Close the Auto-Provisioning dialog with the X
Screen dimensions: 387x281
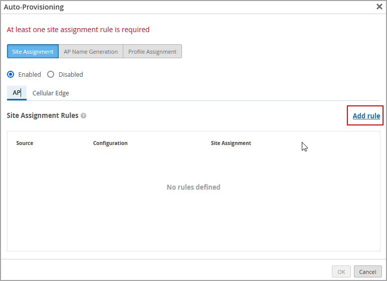click(379, 7)
